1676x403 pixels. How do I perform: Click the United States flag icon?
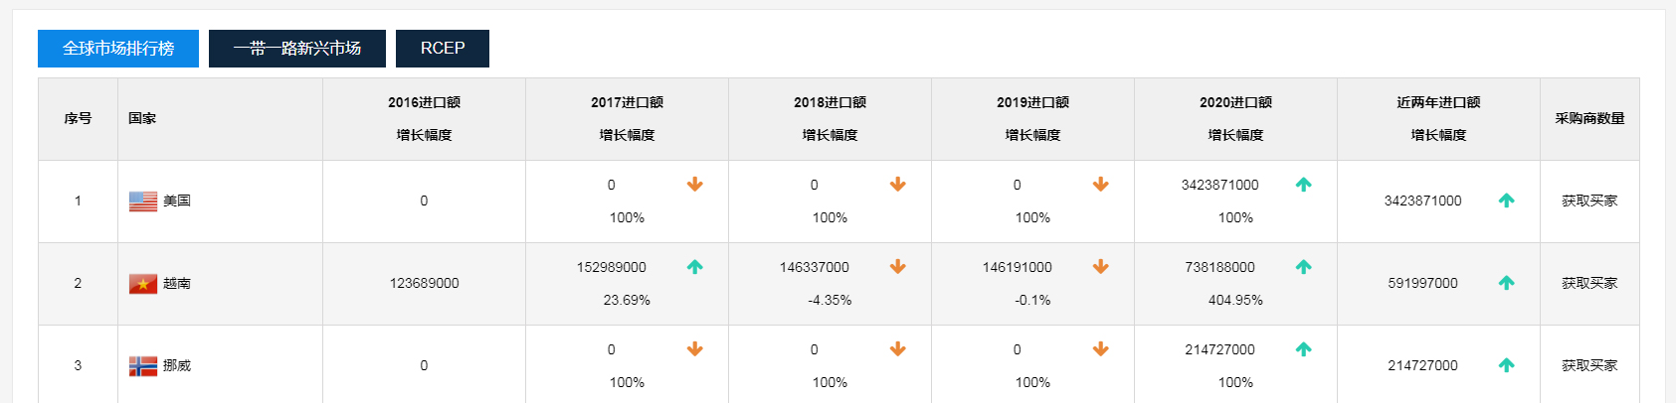point(143,201)
